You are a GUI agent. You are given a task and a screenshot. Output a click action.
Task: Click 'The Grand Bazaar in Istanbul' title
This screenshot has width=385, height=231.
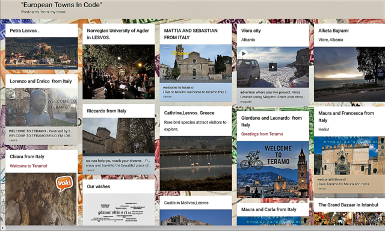point(348,205)
